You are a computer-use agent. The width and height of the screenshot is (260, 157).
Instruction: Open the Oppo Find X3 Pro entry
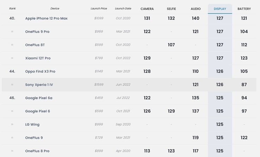point(40,71)
